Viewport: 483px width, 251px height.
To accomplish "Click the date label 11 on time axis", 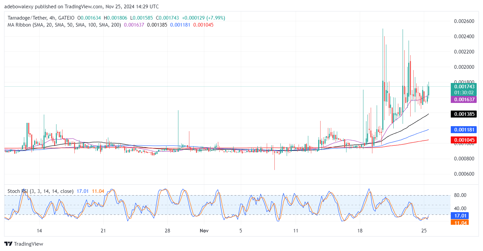I will 295,231.
